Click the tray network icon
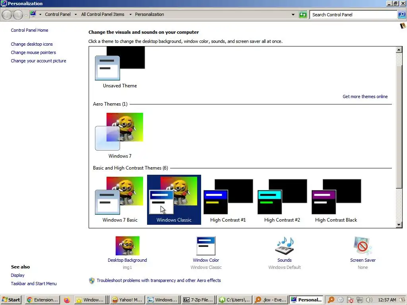This screenshot has width=407, height=305. pyautogui.click(x=359, y=300)
